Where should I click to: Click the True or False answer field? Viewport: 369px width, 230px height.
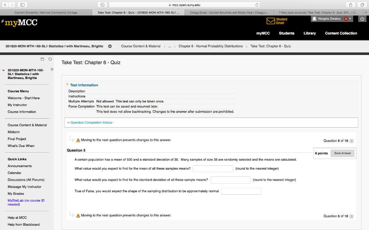(x=241, y=191)
